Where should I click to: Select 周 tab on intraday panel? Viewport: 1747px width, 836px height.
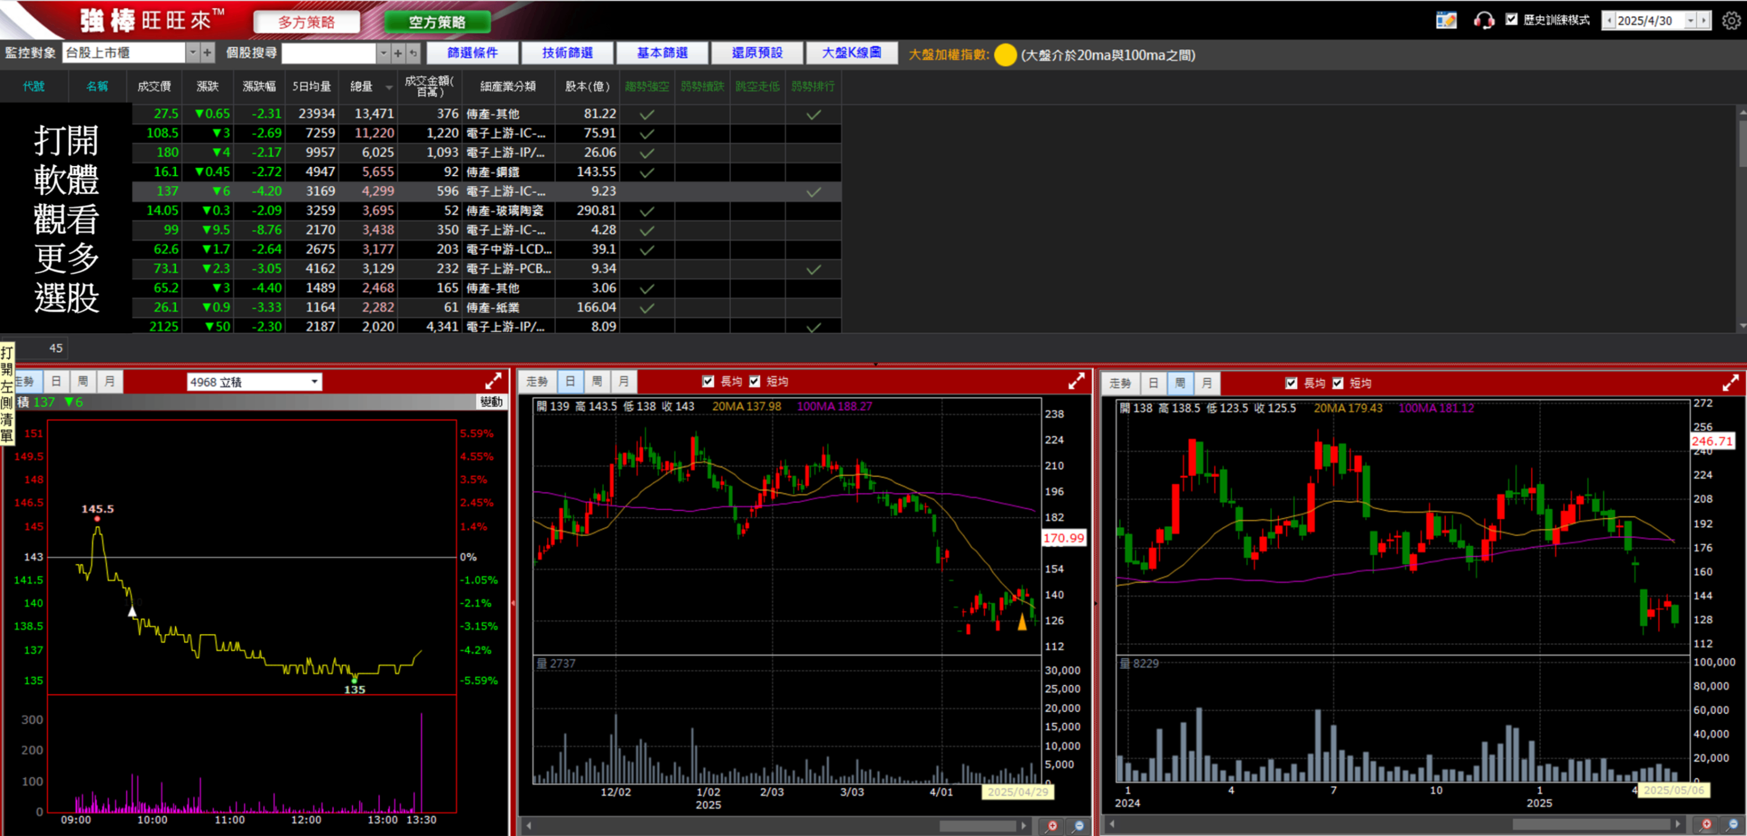(x=83, y=382)
